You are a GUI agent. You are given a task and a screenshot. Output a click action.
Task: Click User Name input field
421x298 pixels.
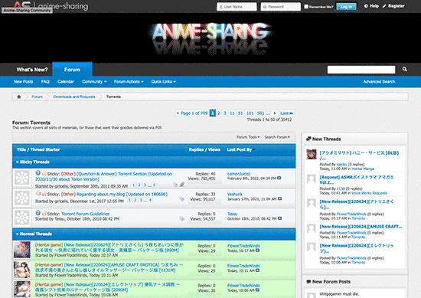(237, 7)
